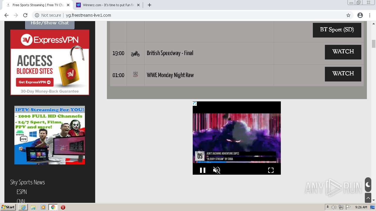The width and height of the screenshot is (376, 211).
Task: Toggle dark mode with the moon button
Action: [368, 185]
